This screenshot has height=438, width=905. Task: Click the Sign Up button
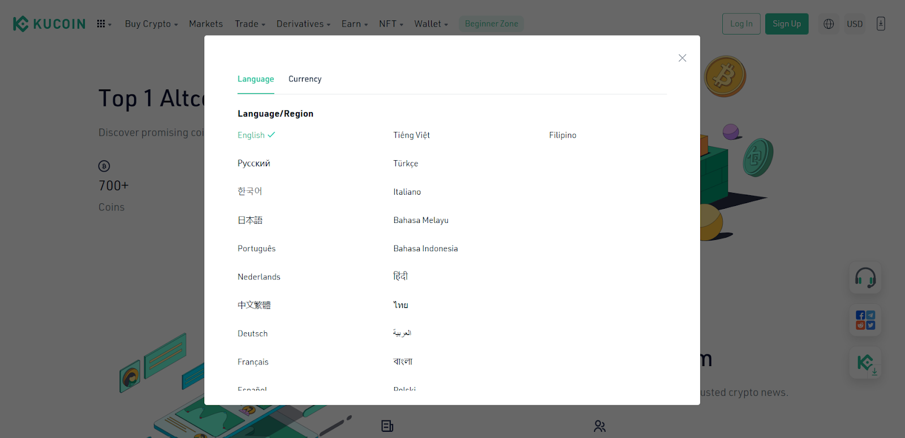(x=787, y=24)
